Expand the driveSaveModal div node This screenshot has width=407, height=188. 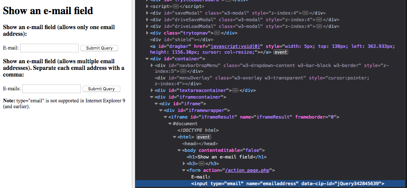click(147, 20)
